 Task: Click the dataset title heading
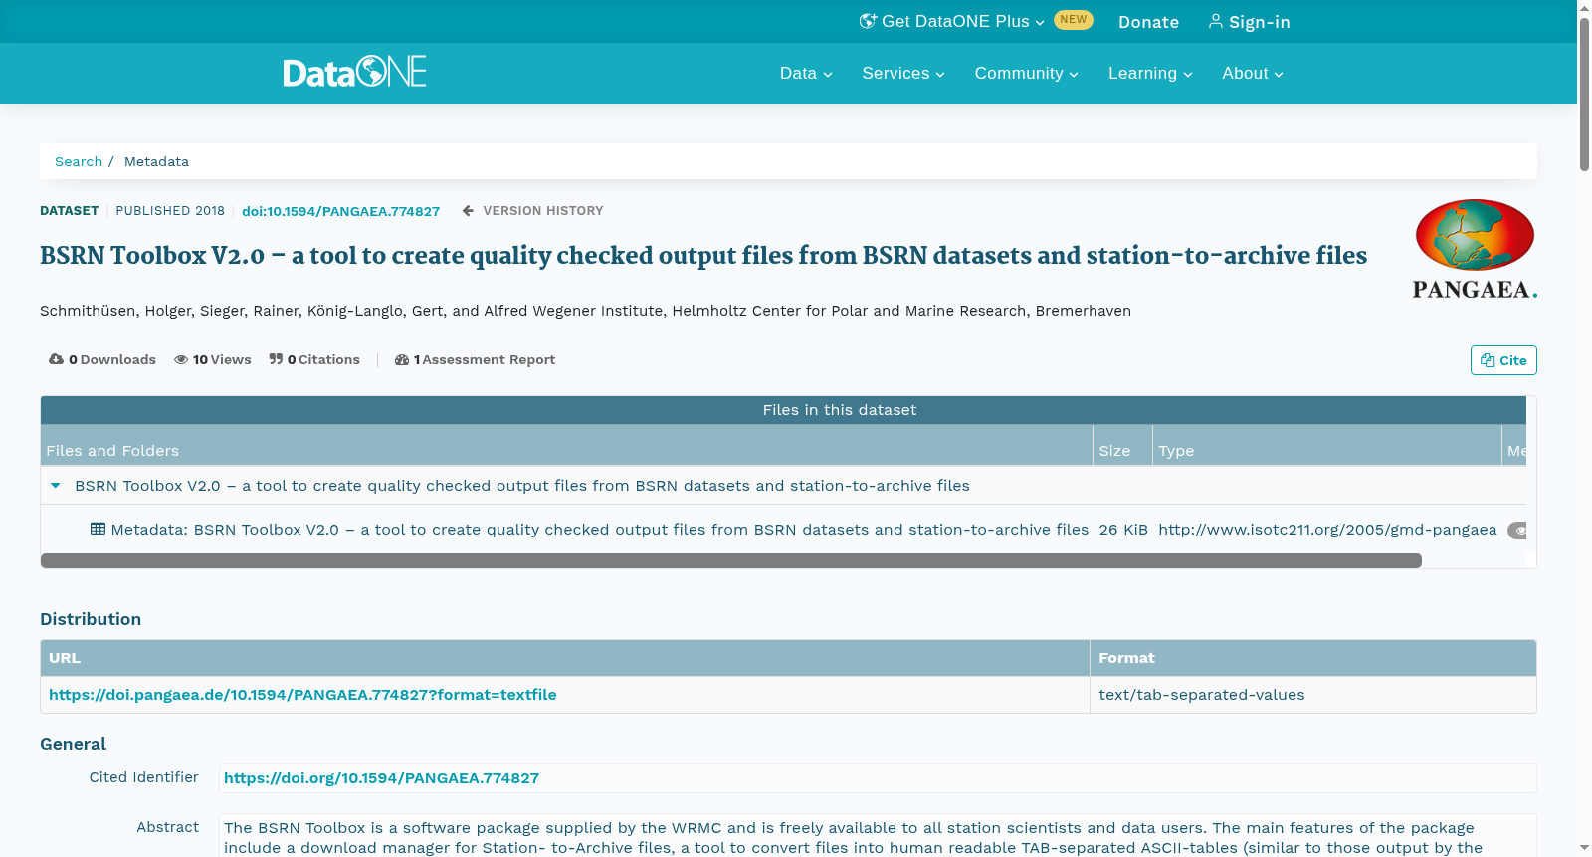703,256
